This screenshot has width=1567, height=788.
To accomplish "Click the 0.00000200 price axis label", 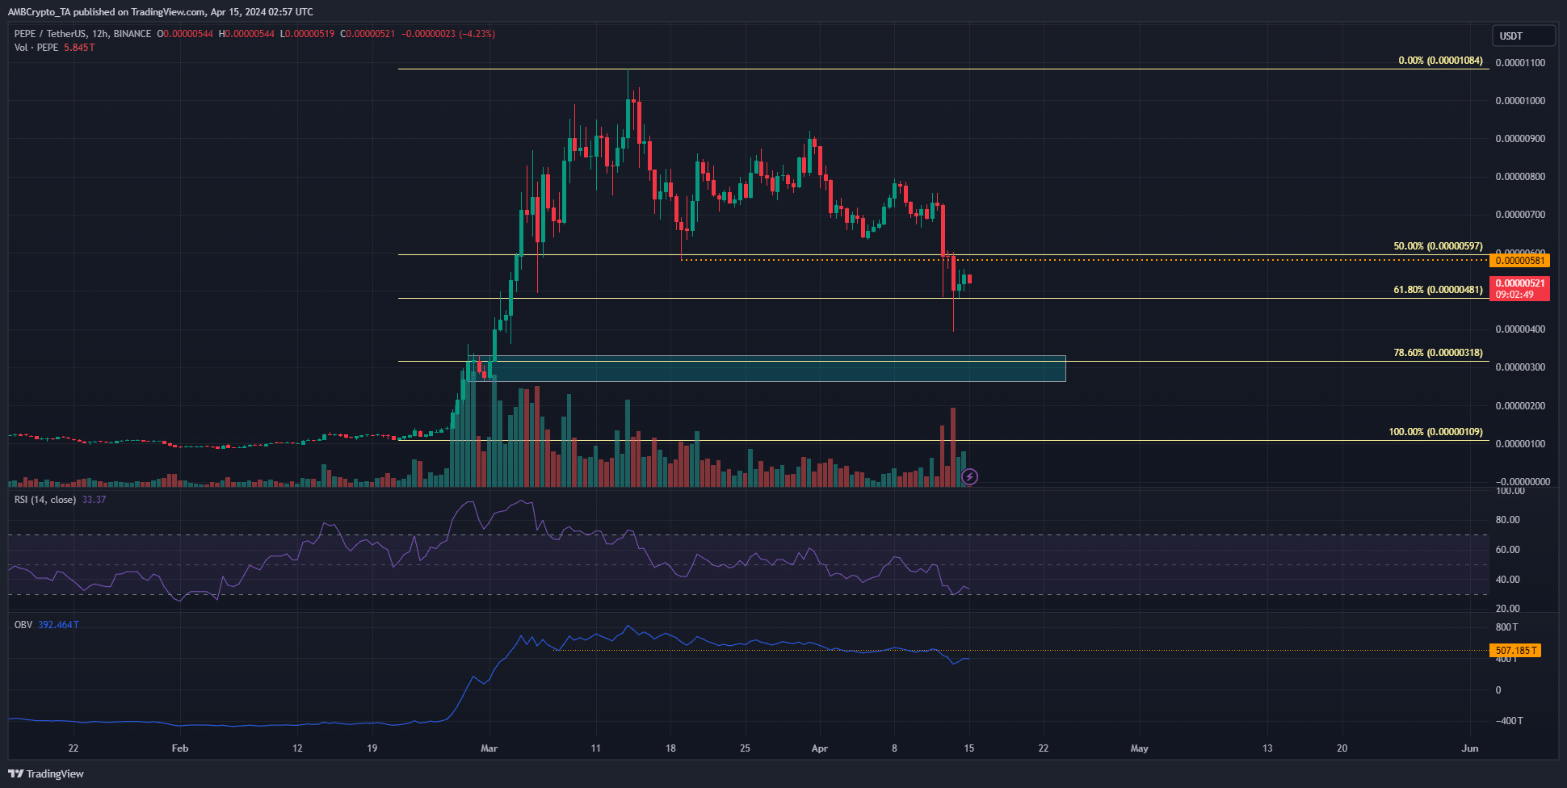I will coord(1520,406).
